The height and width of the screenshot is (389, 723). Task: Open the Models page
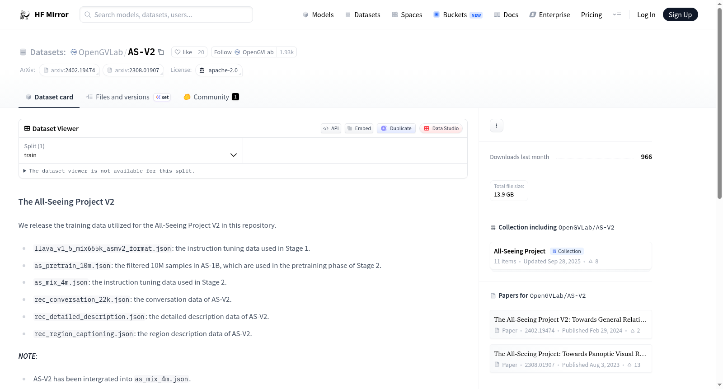(x=318, y=15)
